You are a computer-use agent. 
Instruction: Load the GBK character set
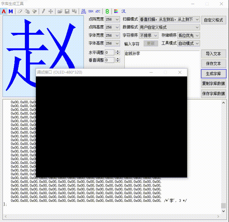click(91, 11)
